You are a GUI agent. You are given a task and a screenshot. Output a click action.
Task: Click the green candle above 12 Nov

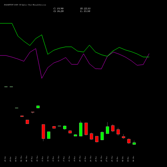pyautogui.click(x=49, y=135)
